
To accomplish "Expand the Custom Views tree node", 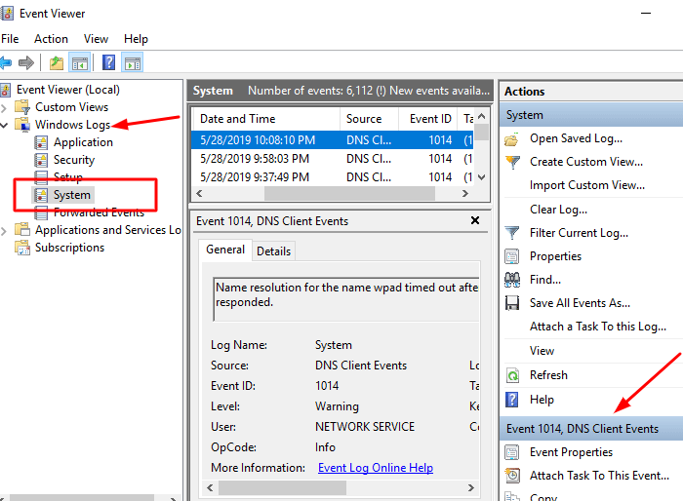I will [x=5, y=107].
